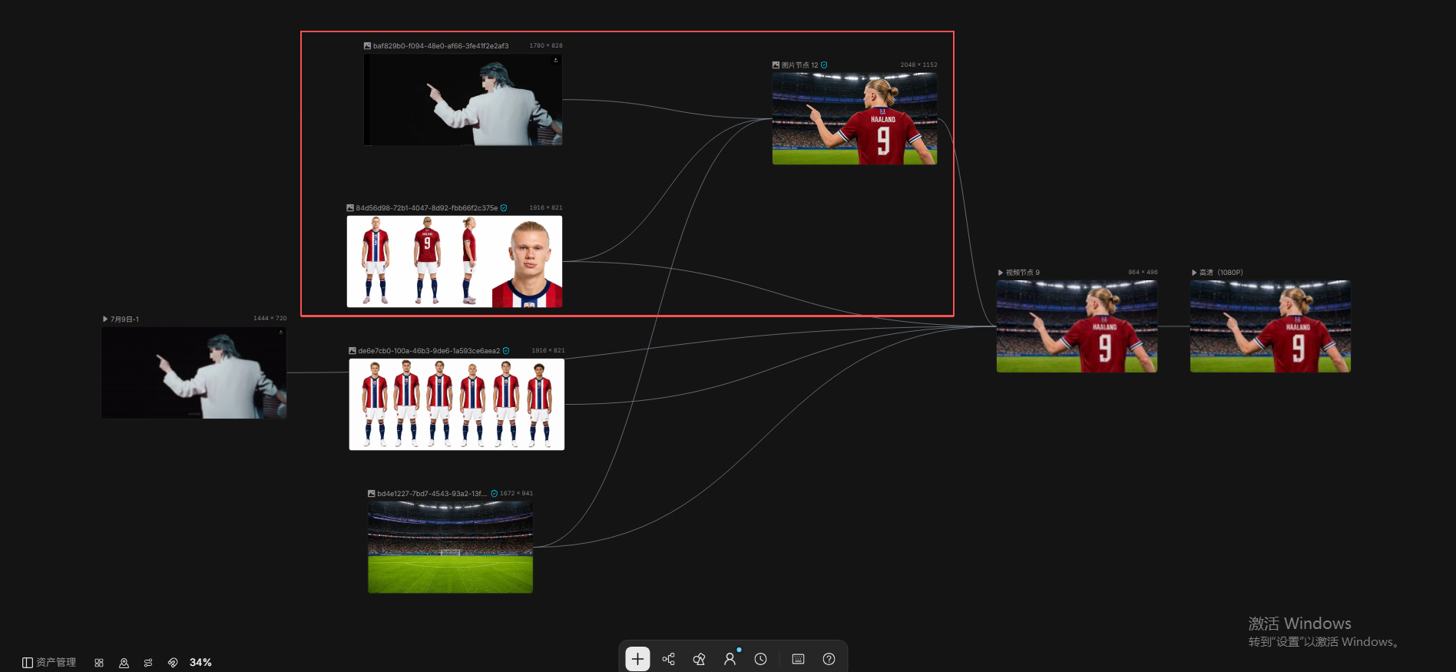Open the character icon with blue dot
The height and width of the screenshot is (672, 1456).
[730, 659]
